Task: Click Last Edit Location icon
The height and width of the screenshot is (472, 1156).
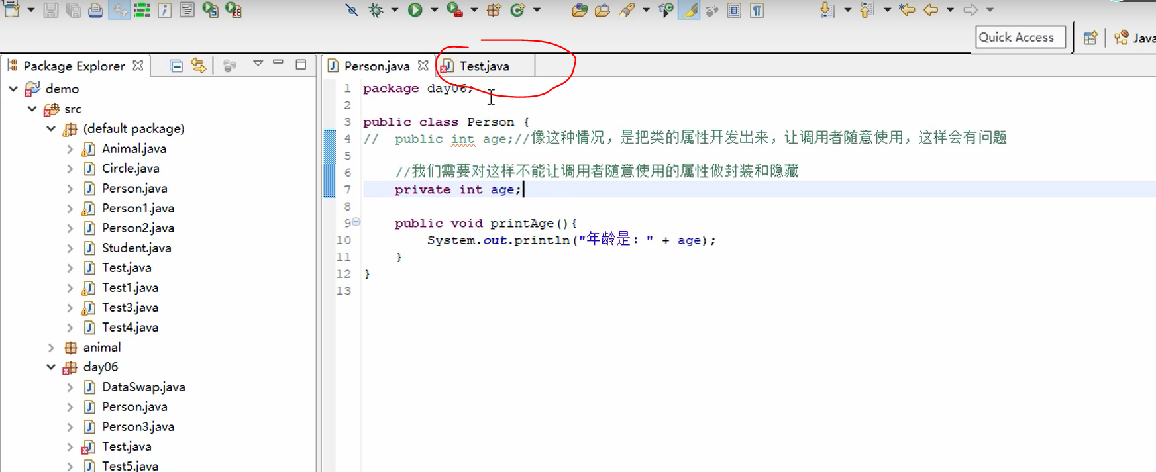Action: tap(907, 9)
